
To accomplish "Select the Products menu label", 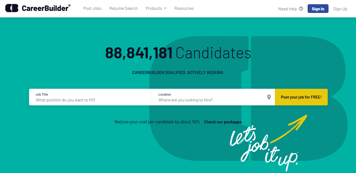I will [x=154, y=8].
